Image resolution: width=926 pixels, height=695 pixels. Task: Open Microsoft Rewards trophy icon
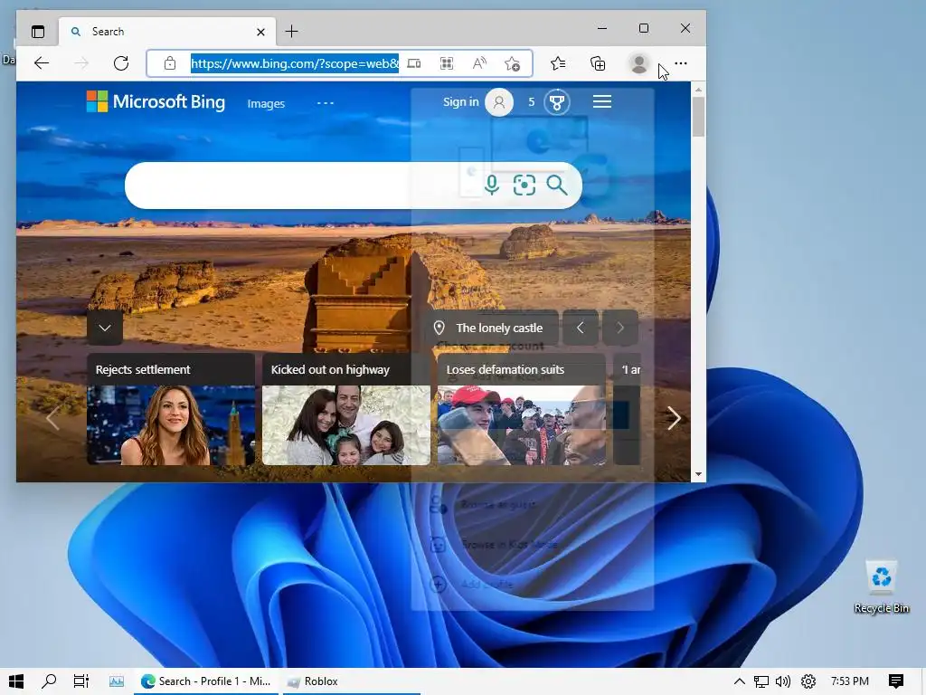[x=556, y=102]
